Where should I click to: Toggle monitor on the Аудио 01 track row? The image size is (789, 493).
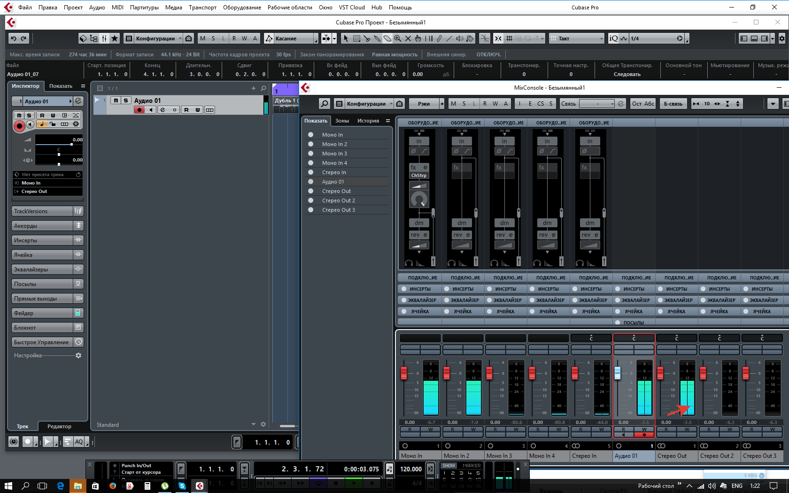(x=151, y=110)
